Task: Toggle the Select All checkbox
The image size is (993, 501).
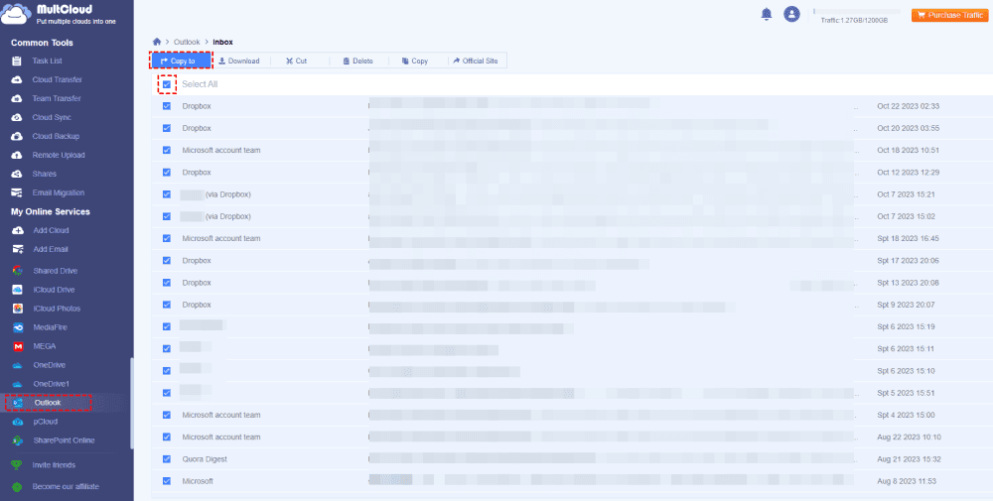Action: 167,84
